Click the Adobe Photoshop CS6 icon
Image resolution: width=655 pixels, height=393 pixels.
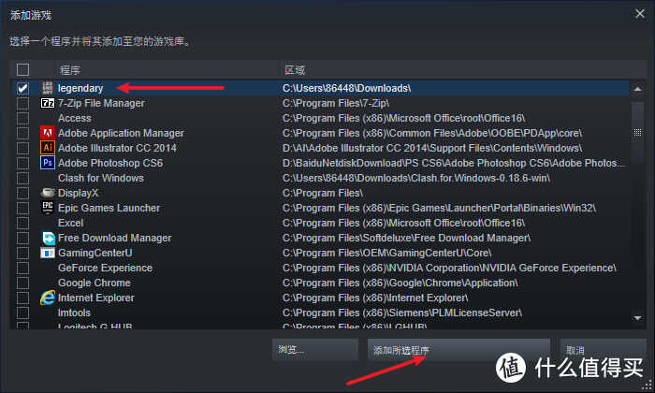(x=48, y=163)
